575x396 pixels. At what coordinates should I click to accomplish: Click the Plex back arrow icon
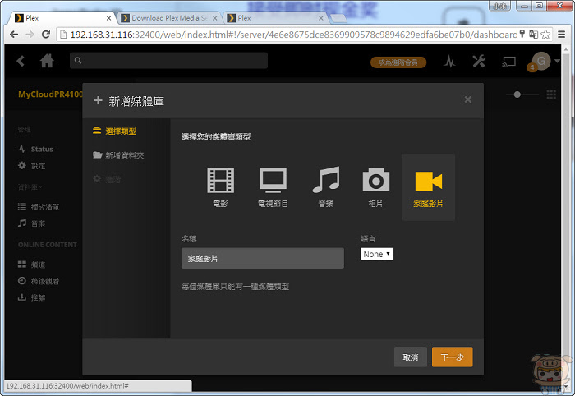coord(21,61)
